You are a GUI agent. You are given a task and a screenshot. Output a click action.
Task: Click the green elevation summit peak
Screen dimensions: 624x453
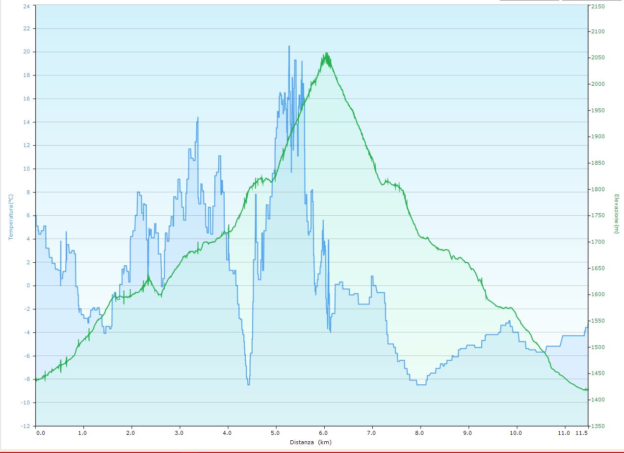326,54
